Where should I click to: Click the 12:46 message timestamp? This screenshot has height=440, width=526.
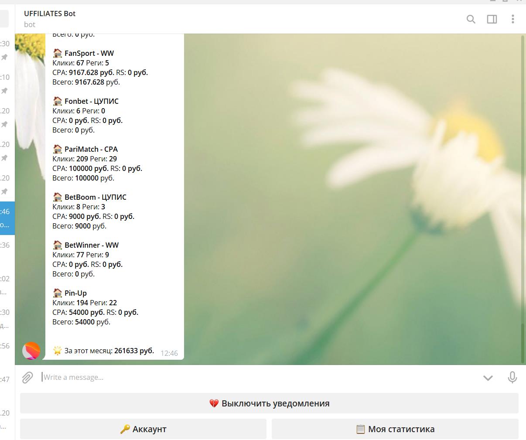169,353
